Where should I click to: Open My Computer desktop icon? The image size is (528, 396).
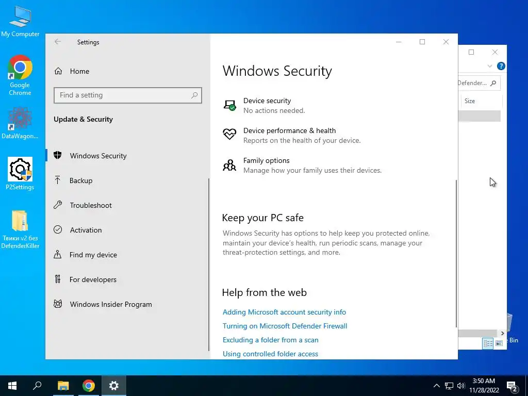click(20, 22)
